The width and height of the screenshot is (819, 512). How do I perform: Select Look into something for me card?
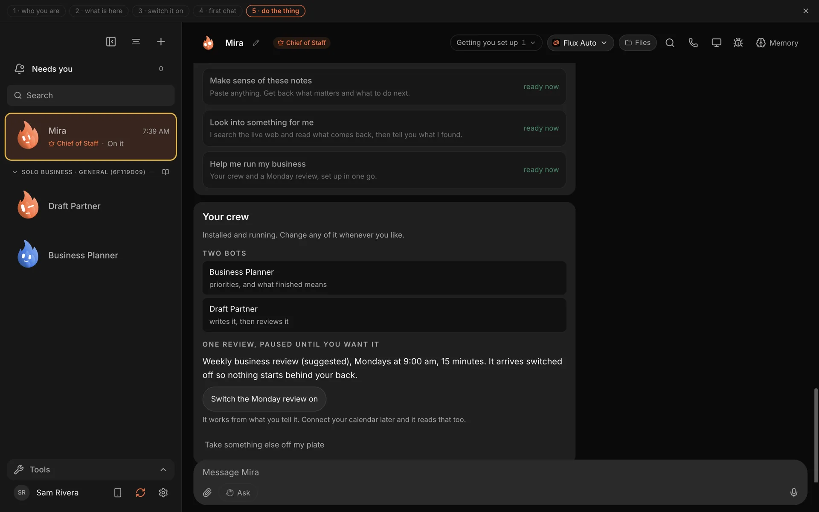(384, 128)
